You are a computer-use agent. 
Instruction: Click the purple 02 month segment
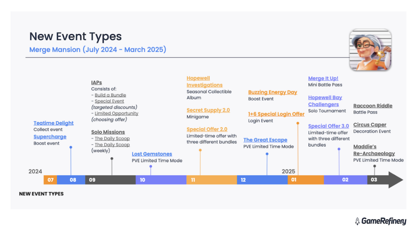coord(345,180)
